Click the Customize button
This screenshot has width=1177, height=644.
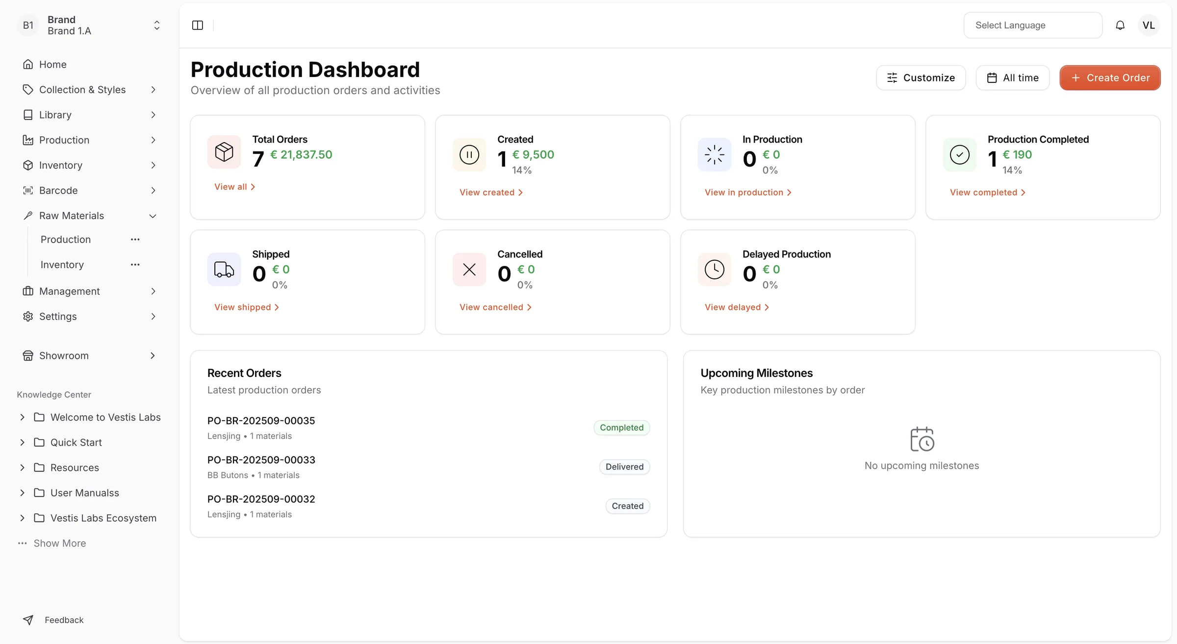[x=921, y=78]
